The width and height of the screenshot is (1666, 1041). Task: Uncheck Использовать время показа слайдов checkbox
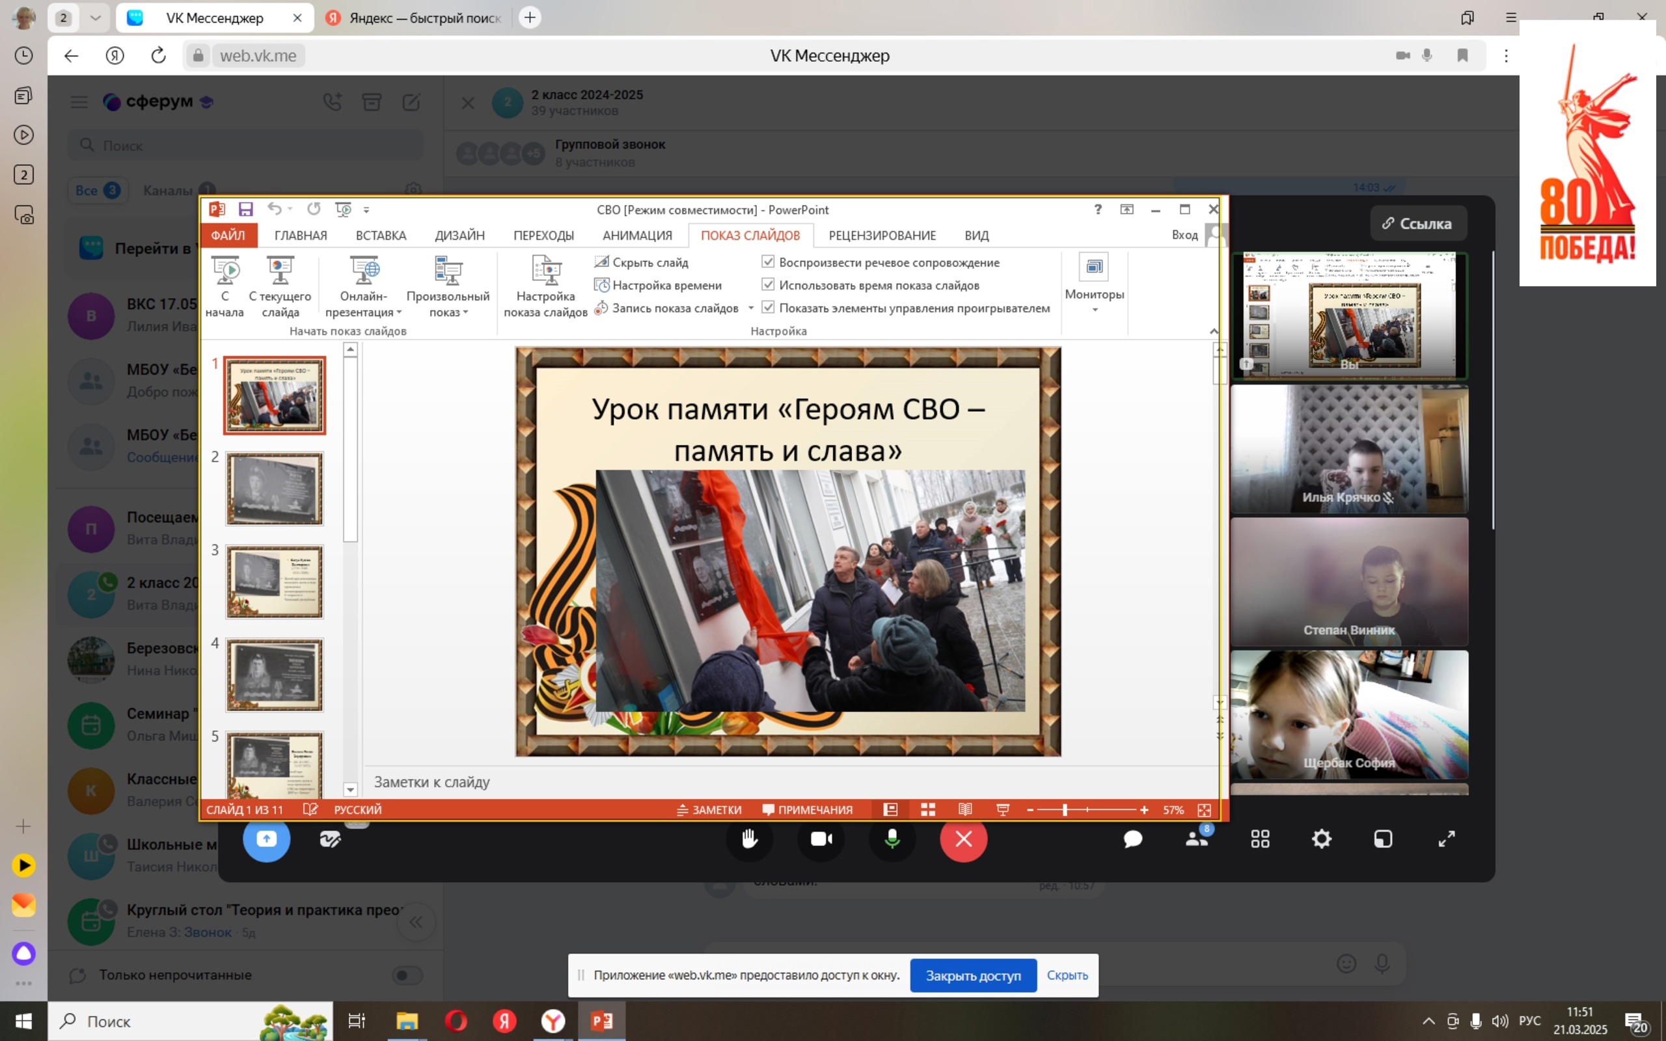coord(768,284)
